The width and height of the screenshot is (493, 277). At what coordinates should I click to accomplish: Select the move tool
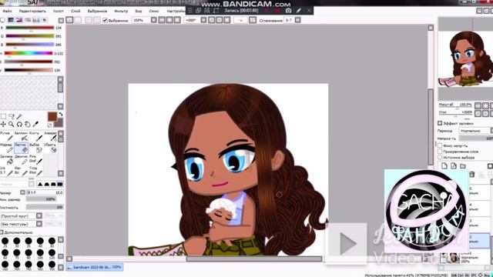pyautogui.click(x=3, y=125)
